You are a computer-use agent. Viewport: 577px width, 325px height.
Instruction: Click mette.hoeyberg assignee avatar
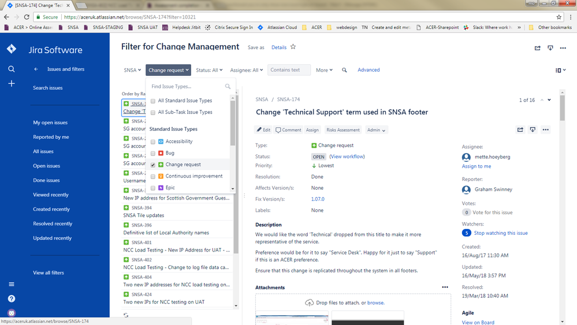coord(466,157)
